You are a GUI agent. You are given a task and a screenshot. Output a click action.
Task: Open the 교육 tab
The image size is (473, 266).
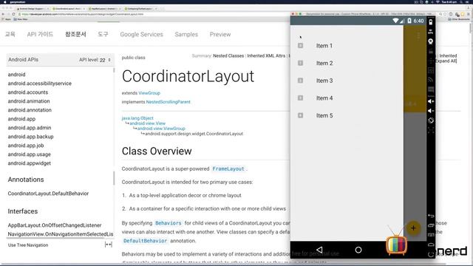point(10,35)
